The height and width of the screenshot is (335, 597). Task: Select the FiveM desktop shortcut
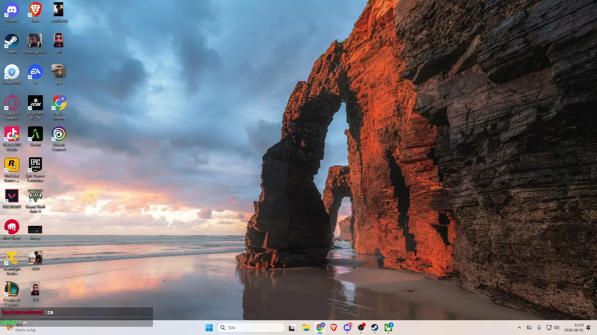(x=35, y=137)
